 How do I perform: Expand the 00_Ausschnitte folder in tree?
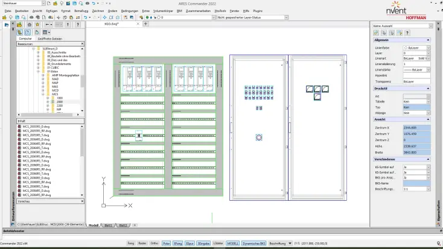[x=38, y=53]
